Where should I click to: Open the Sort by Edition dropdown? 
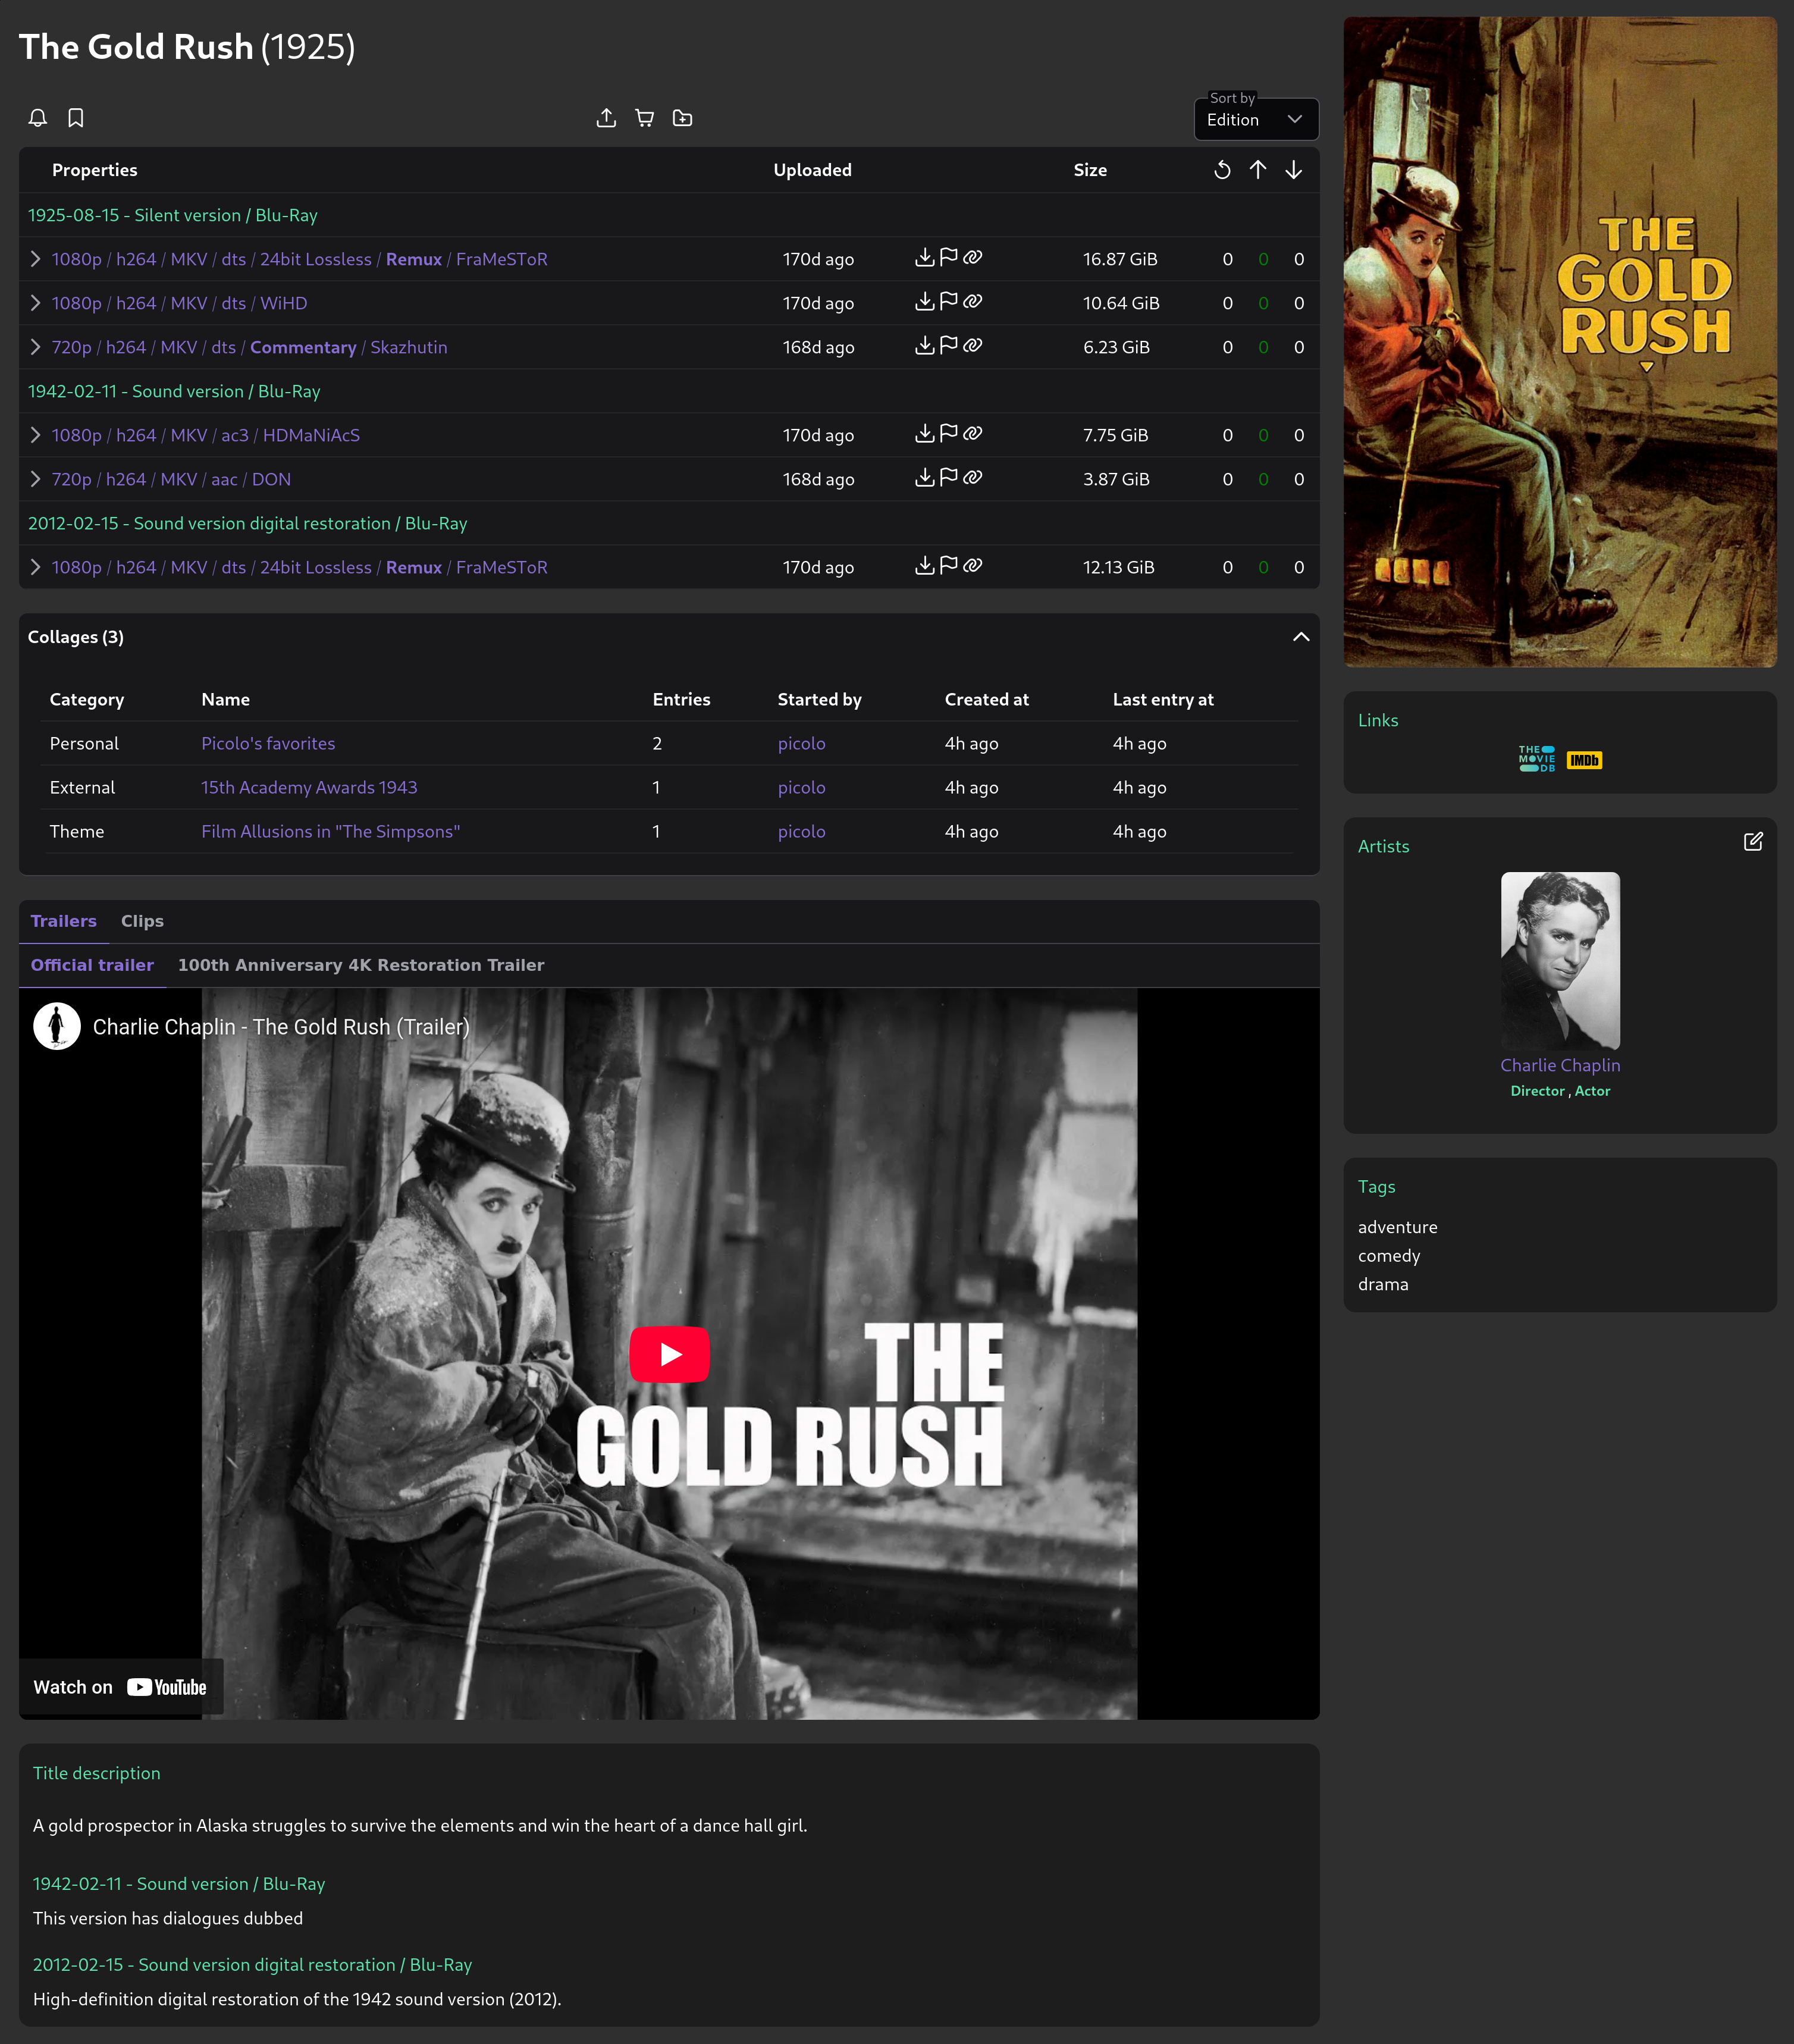tap(1256, 120)
